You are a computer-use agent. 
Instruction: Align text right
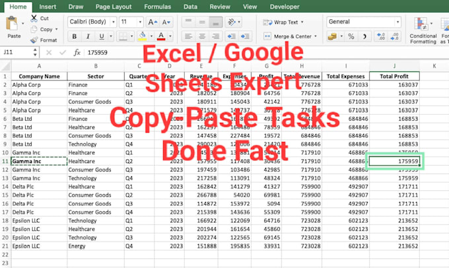tap(216, 36)
